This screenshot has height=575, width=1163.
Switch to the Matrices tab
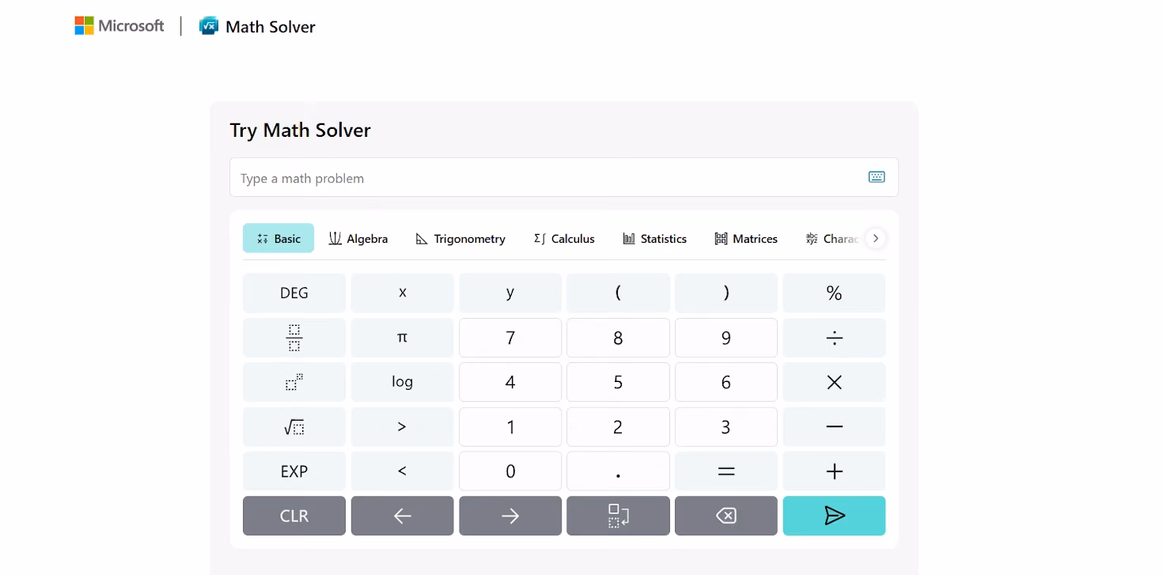click(746, 238)
